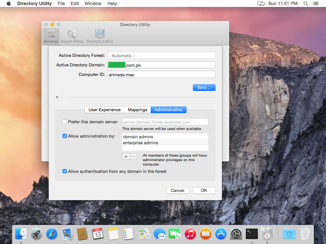This screenshot has height=244, width=326.
Task: Collapse the advanced options disclosure triangle
Action: click(57, 98)
